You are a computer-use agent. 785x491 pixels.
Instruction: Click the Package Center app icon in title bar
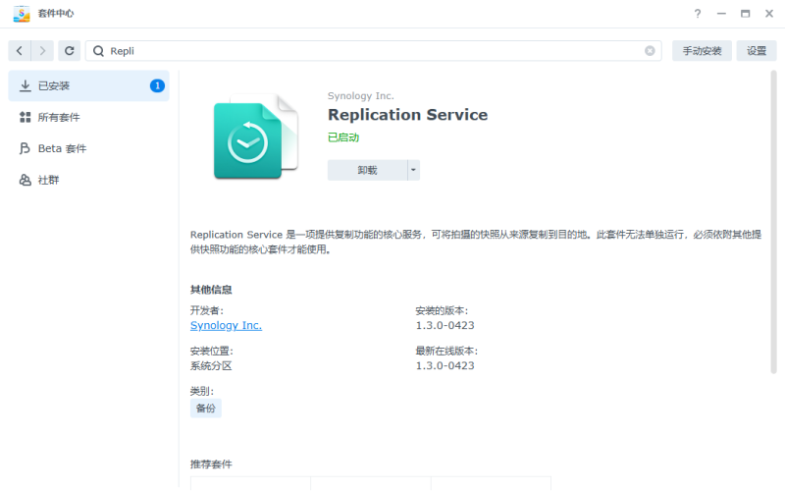coord(22,14)
